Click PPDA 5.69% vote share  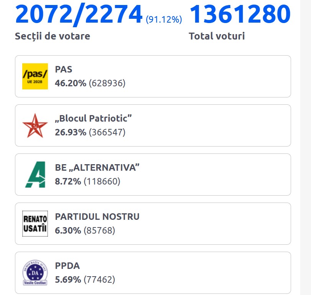click(68, 280)
